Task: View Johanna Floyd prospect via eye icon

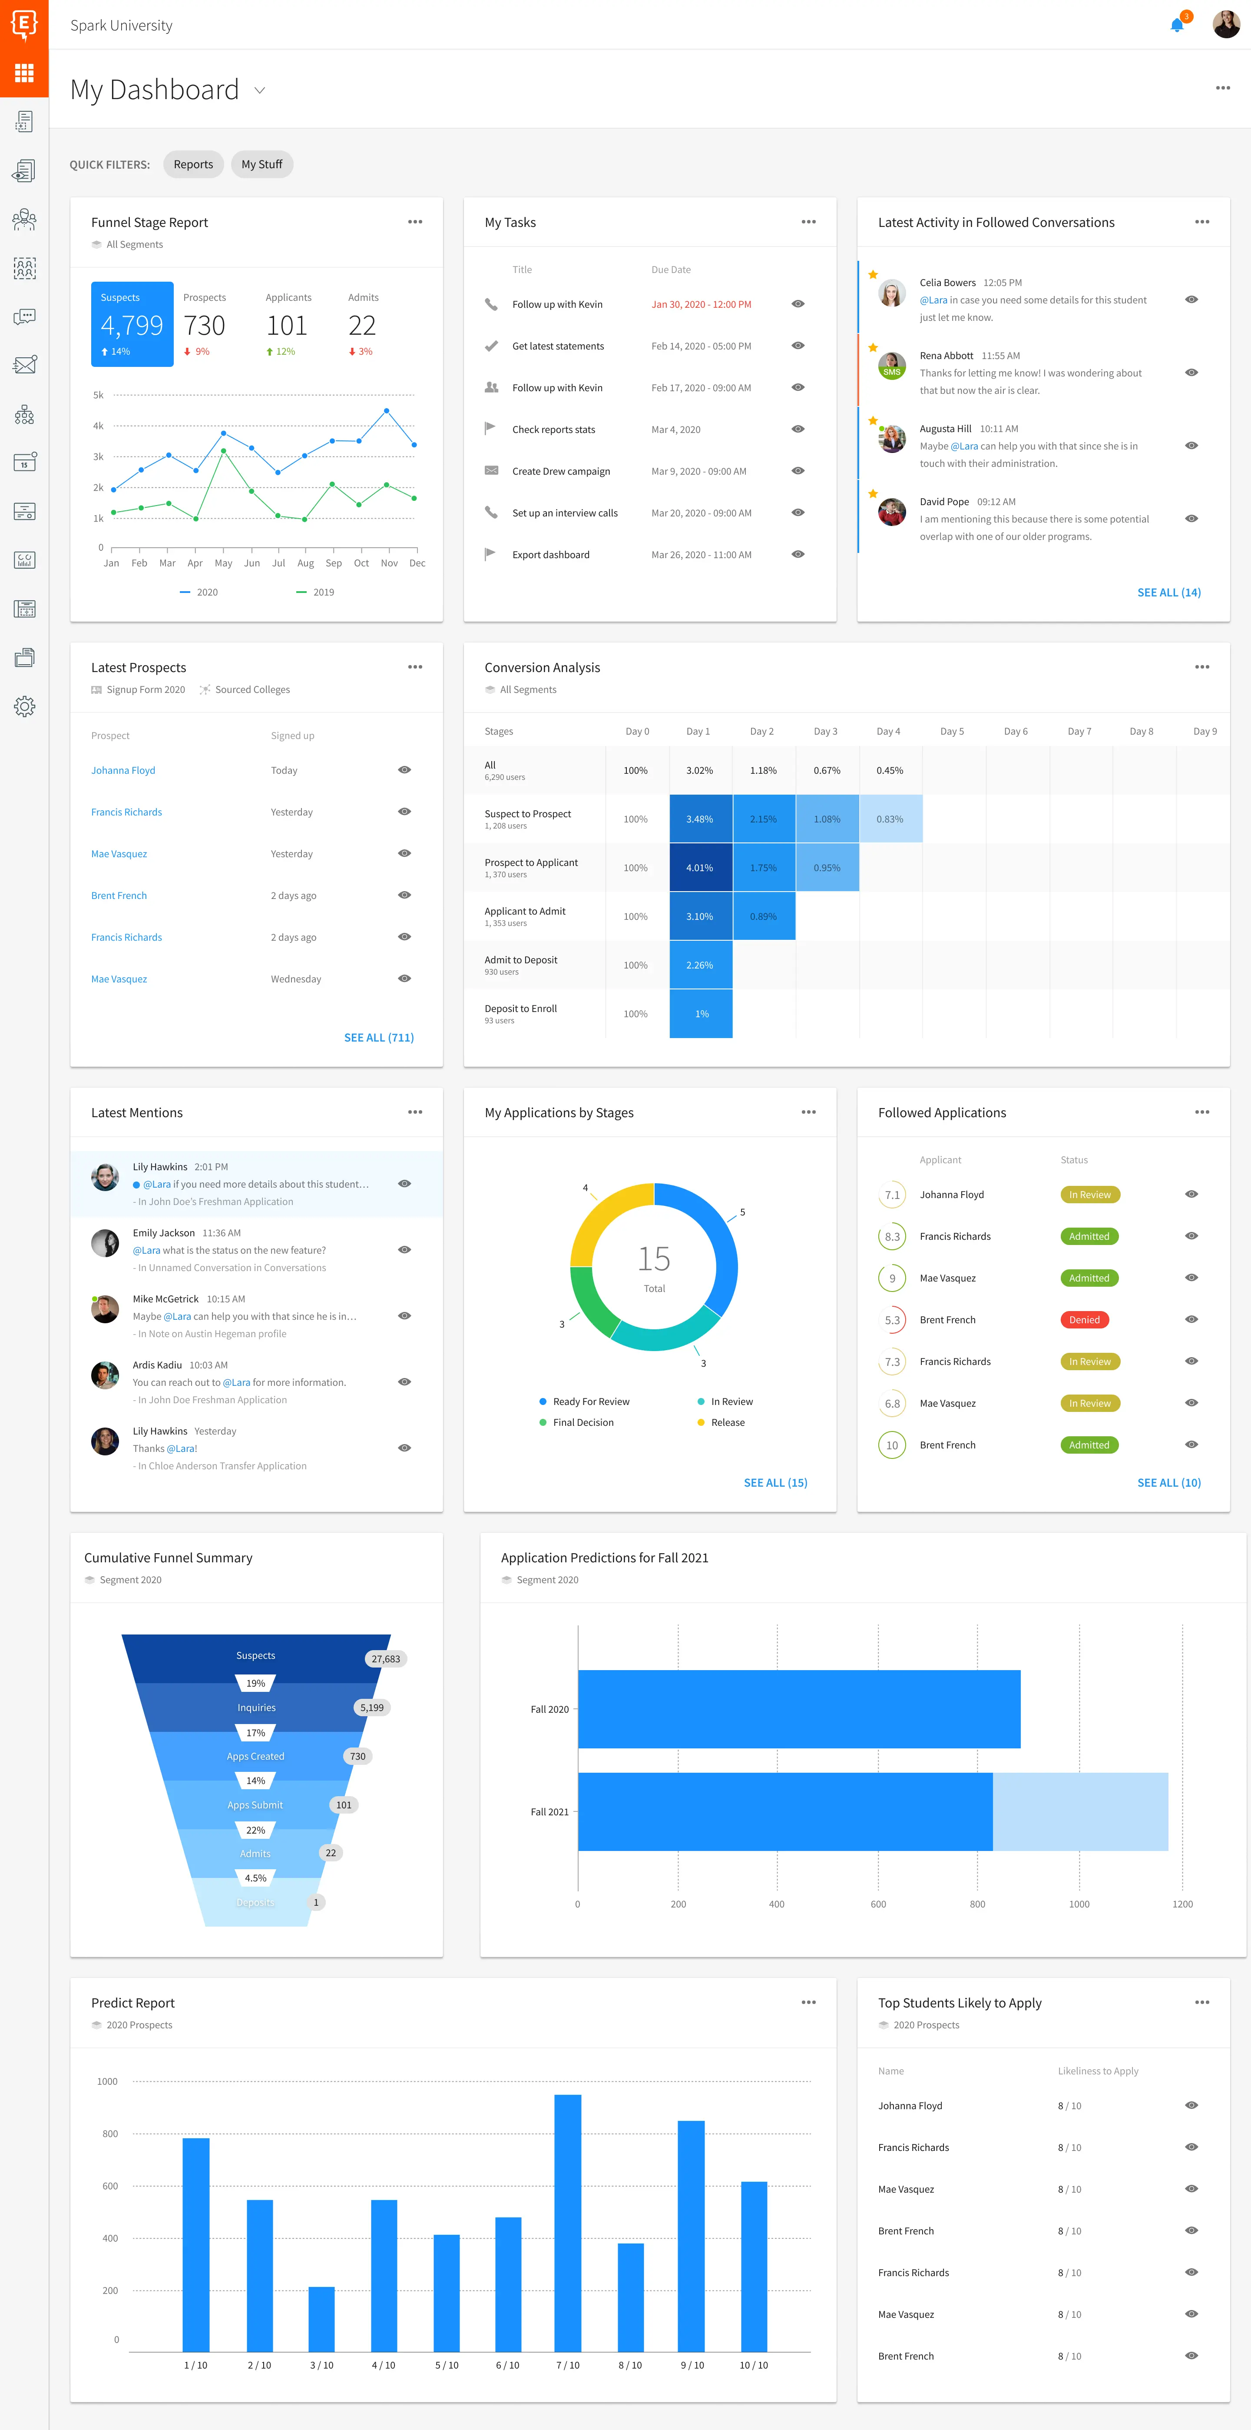Action: pyautogui.click(x=404, y=770)
